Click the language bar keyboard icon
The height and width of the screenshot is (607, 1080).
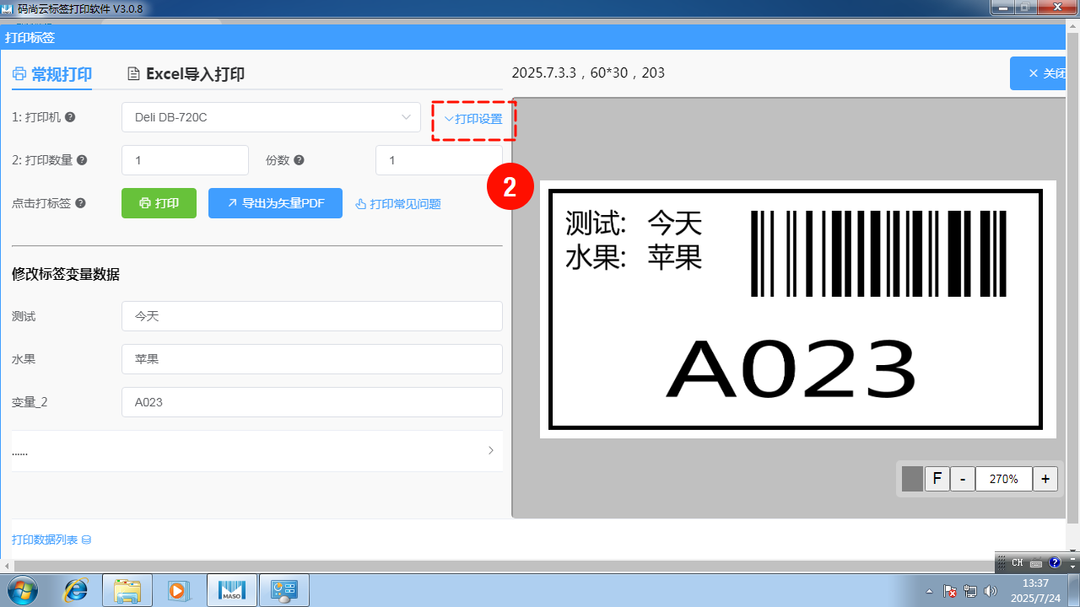click(1036, 562)
